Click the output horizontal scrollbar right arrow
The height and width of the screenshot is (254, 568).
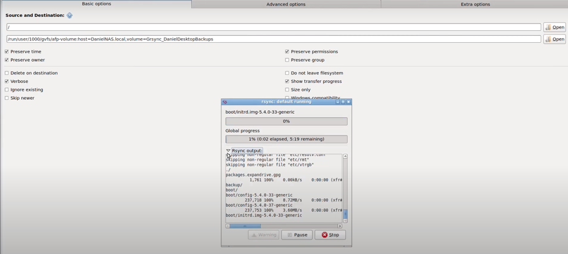(340, 226)
